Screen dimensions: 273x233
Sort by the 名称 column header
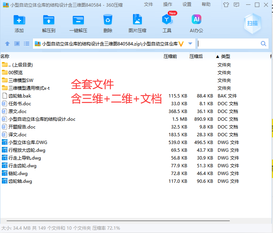5,56
